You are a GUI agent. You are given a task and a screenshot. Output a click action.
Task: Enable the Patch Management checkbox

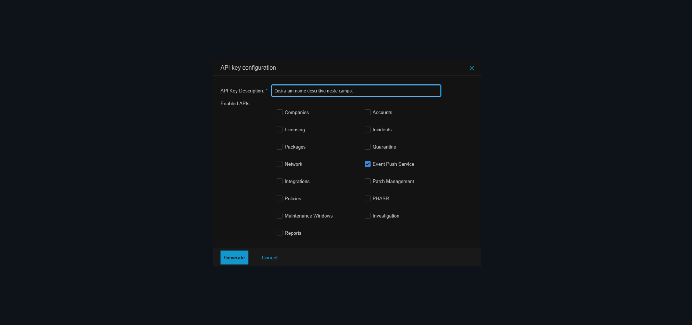point(368,181)
